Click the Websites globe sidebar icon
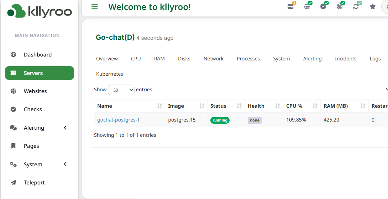The image size is (388, 199). click(14, 91)
